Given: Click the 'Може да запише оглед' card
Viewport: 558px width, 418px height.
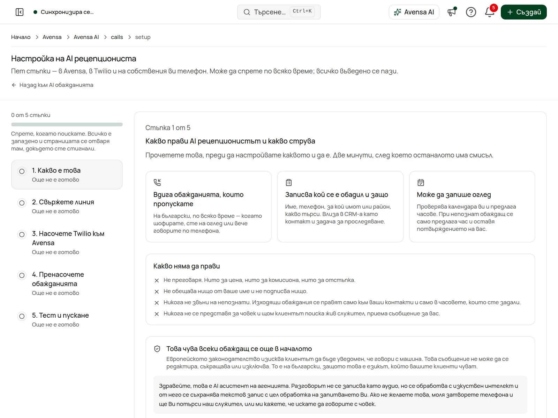Looking at the screenshot, I should click(x=472, y=207).
